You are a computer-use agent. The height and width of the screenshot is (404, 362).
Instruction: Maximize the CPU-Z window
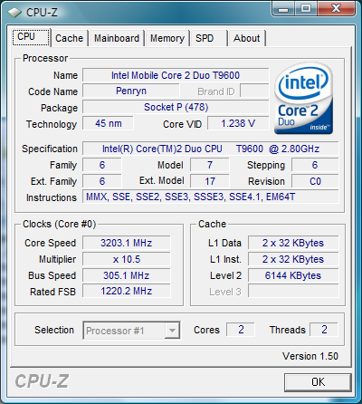coord(306,8)
